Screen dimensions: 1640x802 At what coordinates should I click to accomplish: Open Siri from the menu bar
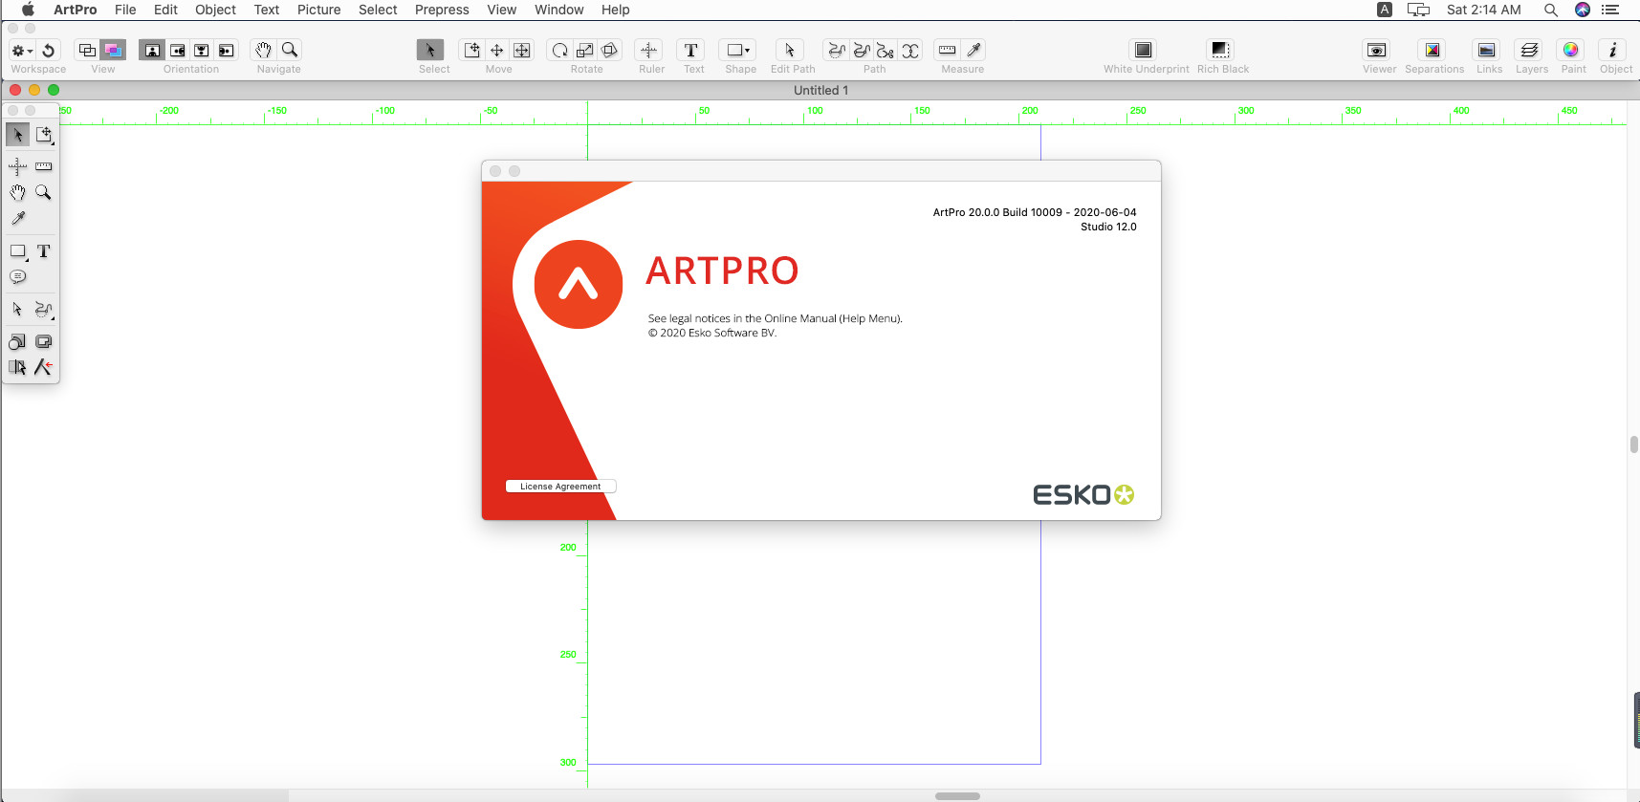click(x=1583, y=10)
